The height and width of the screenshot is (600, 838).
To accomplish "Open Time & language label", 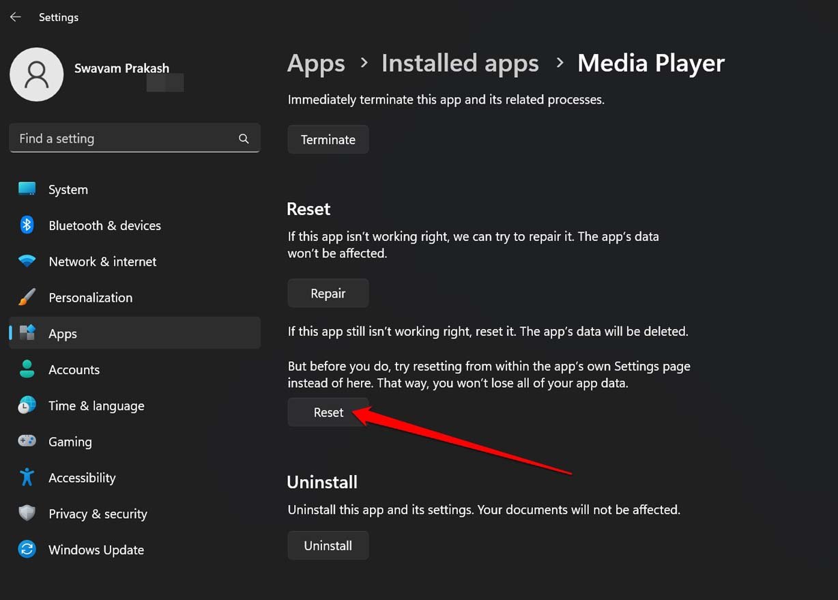I will click(x=96, y=406).
